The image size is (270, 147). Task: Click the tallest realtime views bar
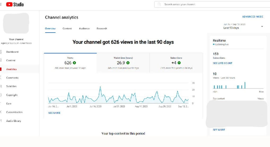[x=245, y=85]
